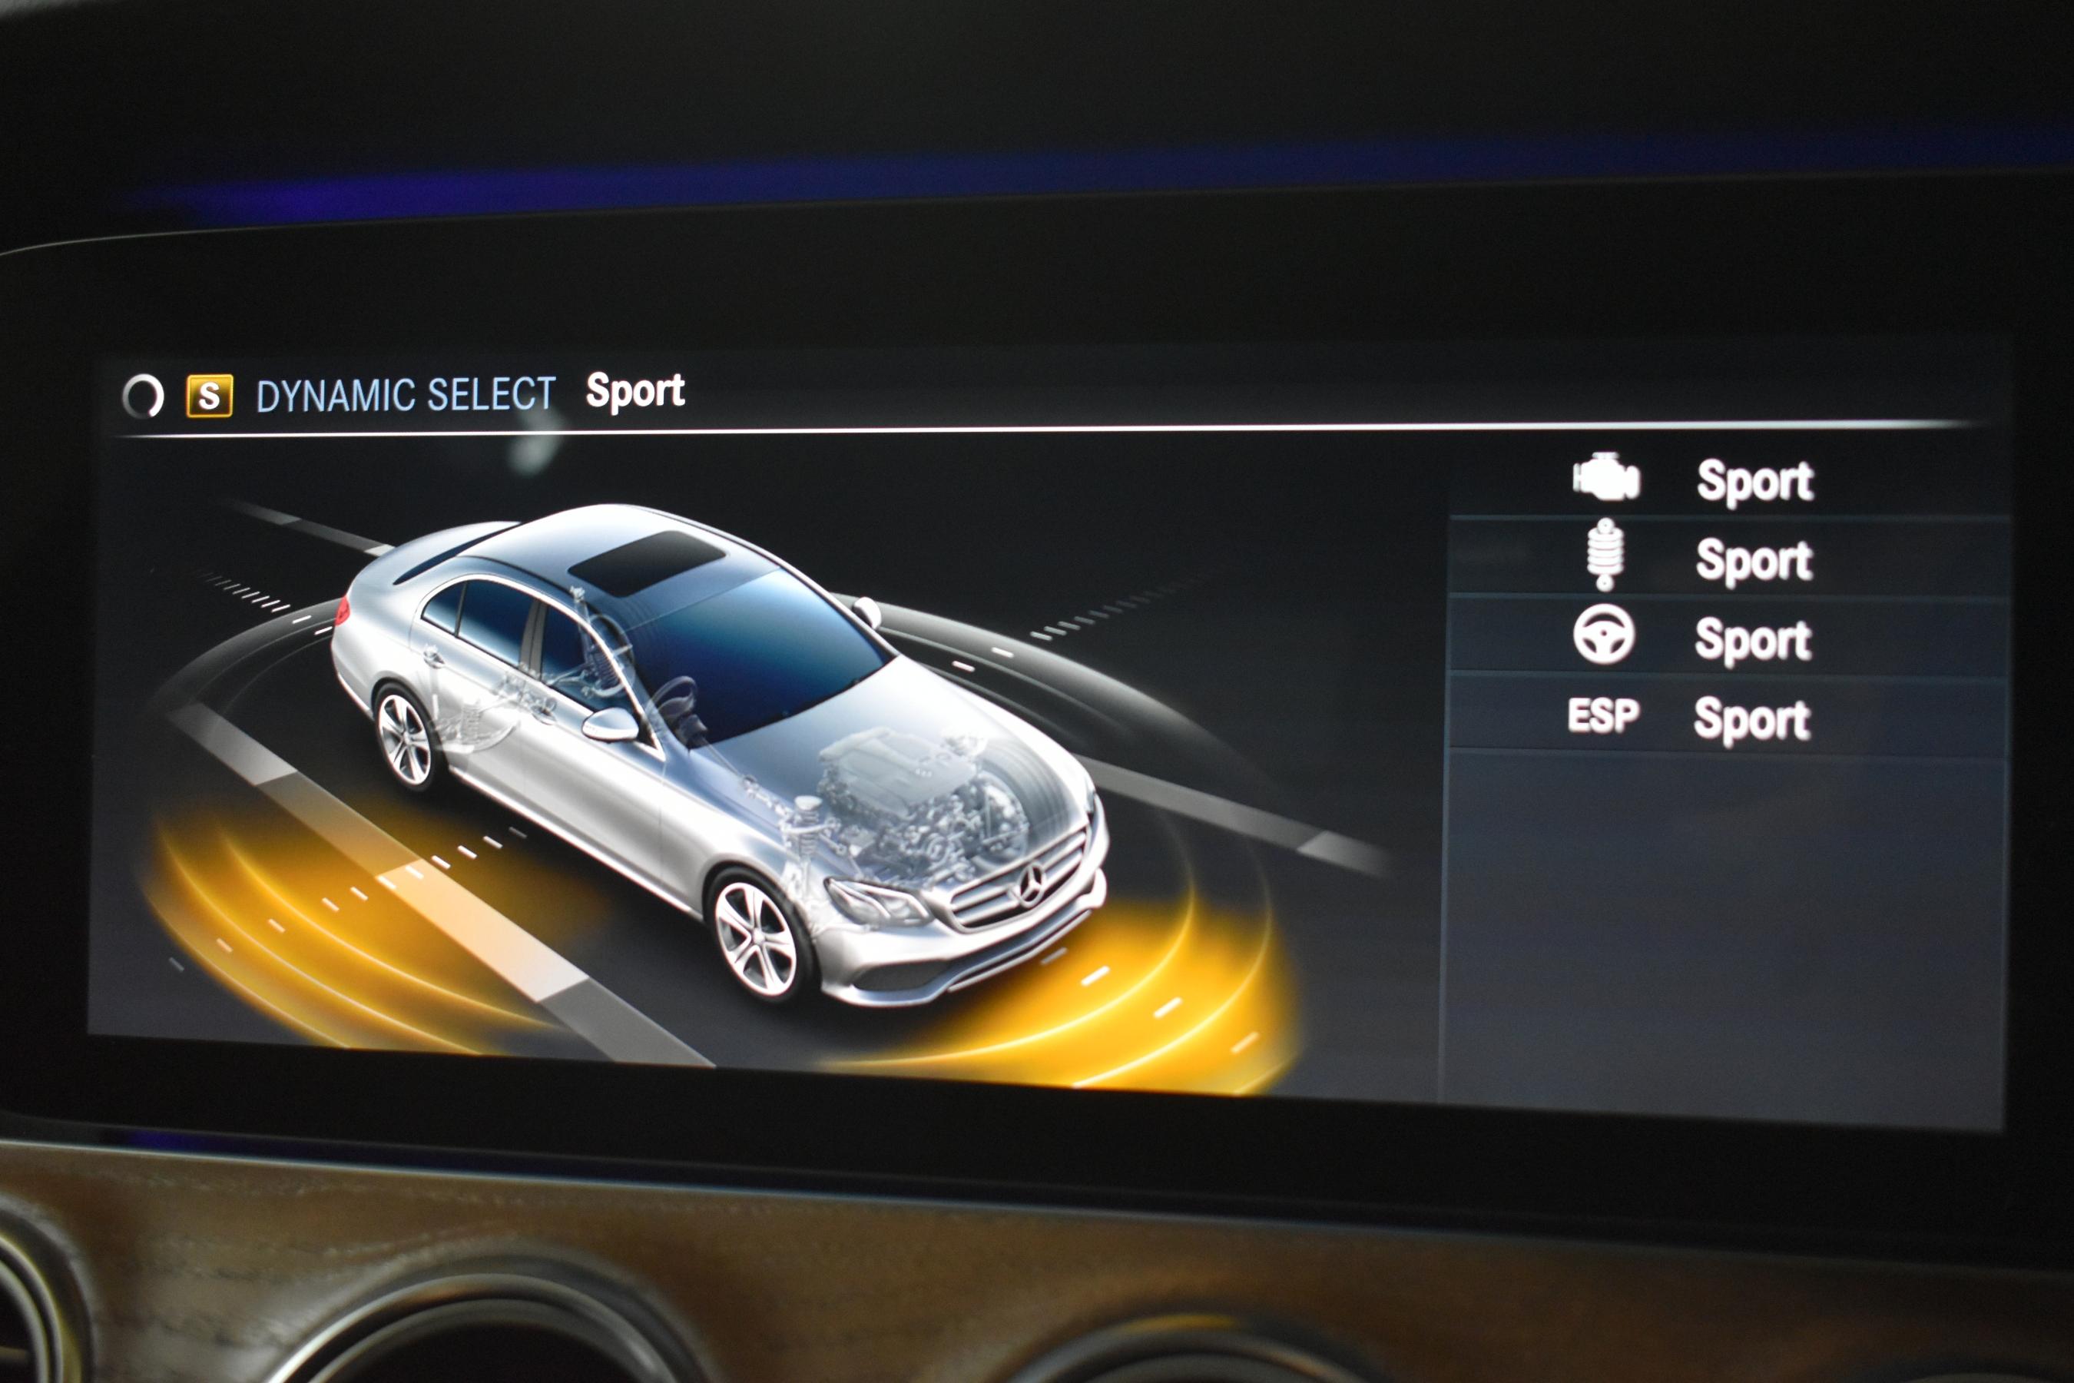Select the engine Sport setting value
The height and width of the screenshot is (1383, 2074).
[x=1754, y=481]
